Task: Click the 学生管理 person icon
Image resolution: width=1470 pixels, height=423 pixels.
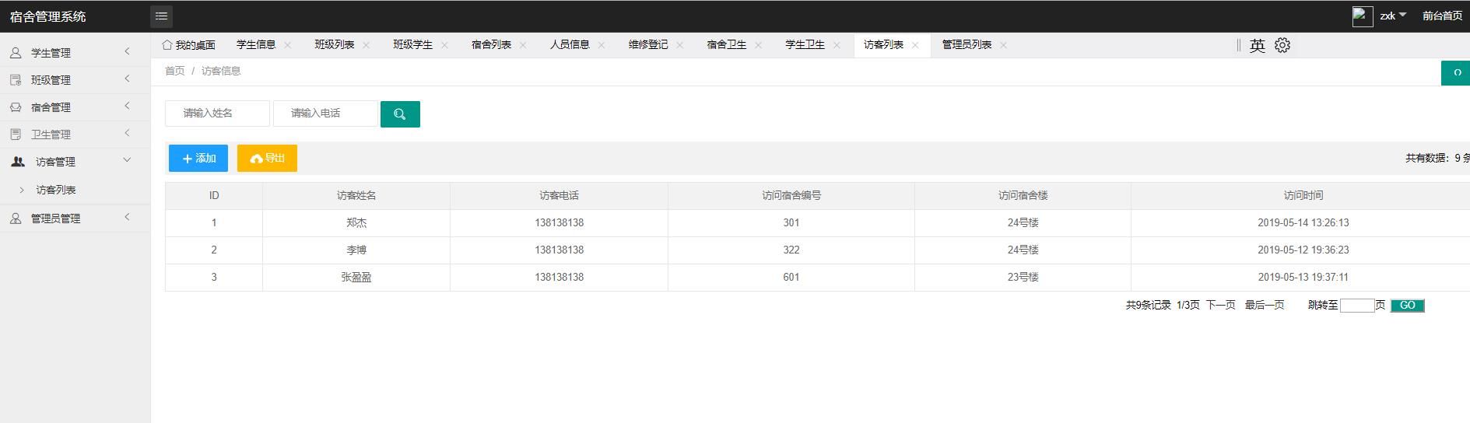Action: (x=16, y=53)
